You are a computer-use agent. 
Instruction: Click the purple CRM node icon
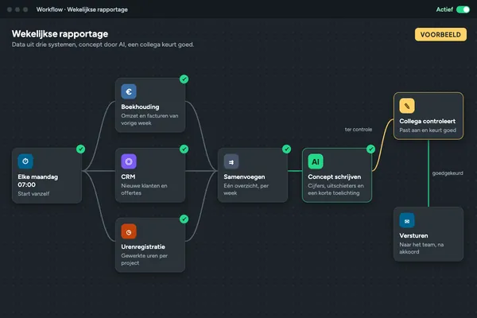[x=129, y=161]
